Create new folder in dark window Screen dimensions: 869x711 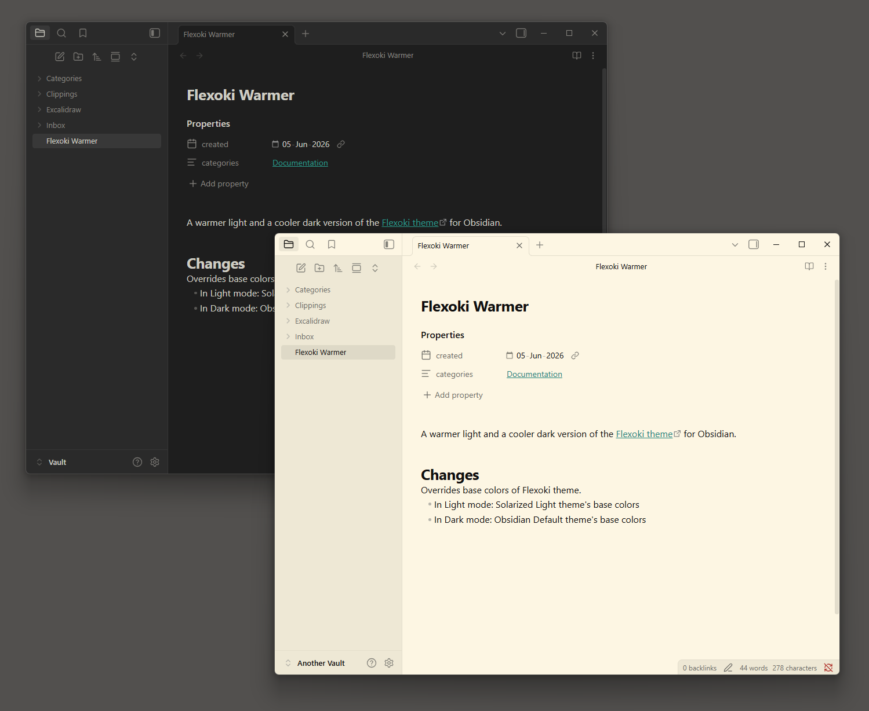[78, 57]
